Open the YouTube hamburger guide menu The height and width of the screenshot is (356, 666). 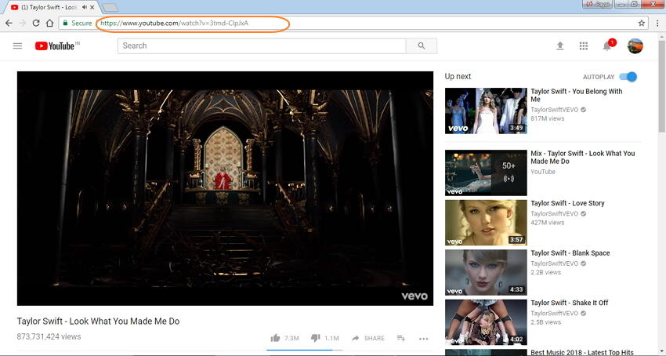click(x=17, y=46)
